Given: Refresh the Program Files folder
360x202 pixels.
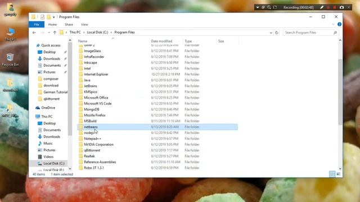Looking at the screenshot, I should 276,33.
